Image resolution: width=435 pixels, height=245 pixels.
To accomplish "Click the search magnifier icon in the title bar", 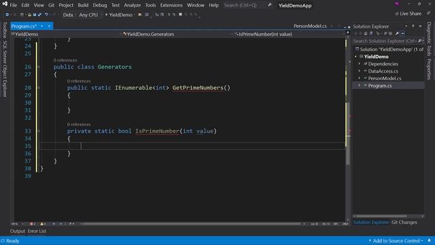I will 269,5.
